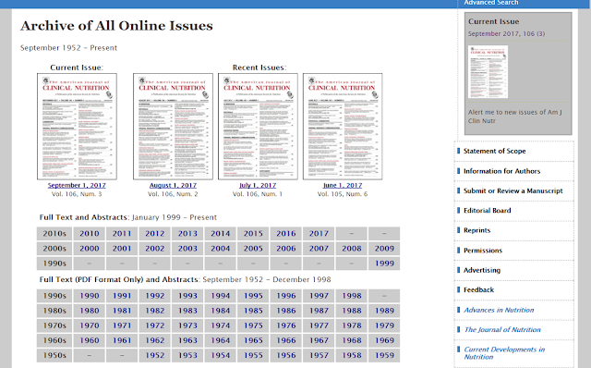Viewport: 591px width, 368px height.
Task: Open the 1959 archive year
Action: (x=384, y=355)
